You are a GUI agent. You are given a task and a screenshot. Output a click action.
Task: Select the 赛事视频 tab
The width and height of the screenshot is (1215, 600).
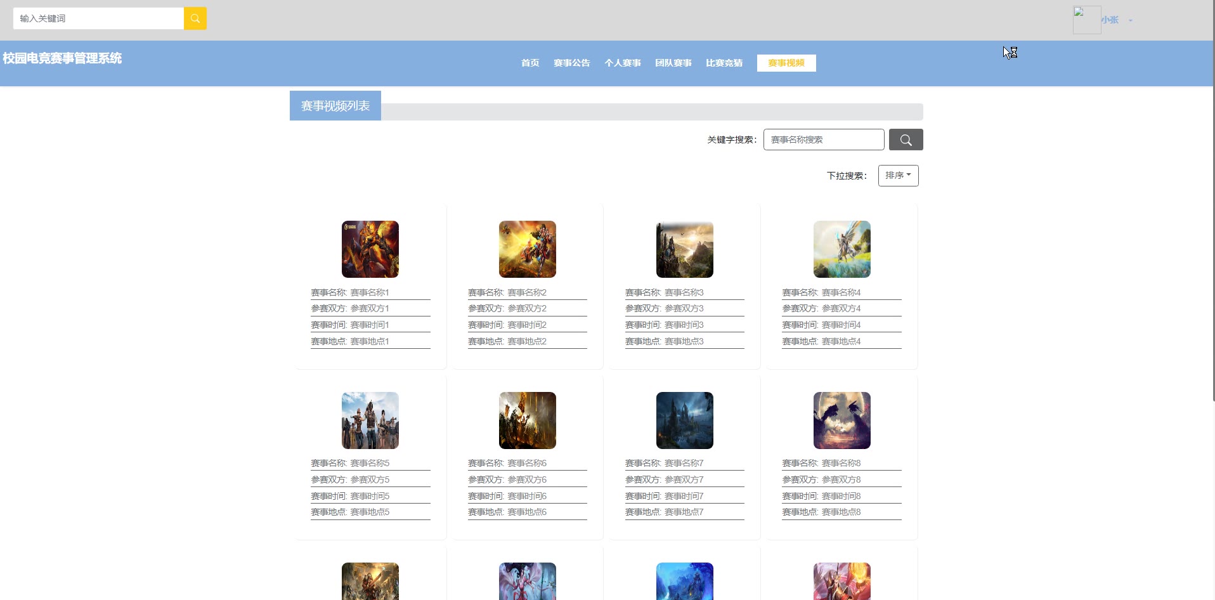click(x=786, y=63)
